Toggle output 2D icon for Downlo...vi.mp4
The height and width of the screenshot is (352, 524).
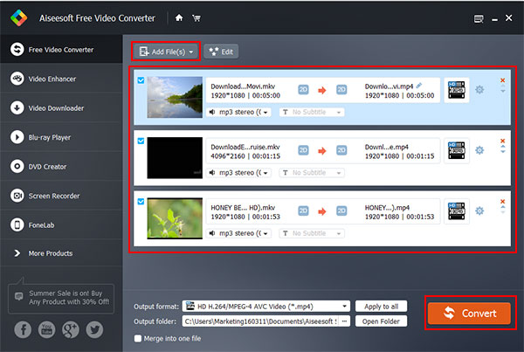[341, 90]
